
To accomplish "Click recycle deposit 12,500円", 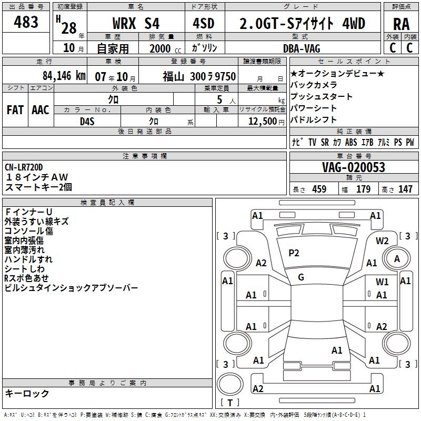I will (266, 122).
